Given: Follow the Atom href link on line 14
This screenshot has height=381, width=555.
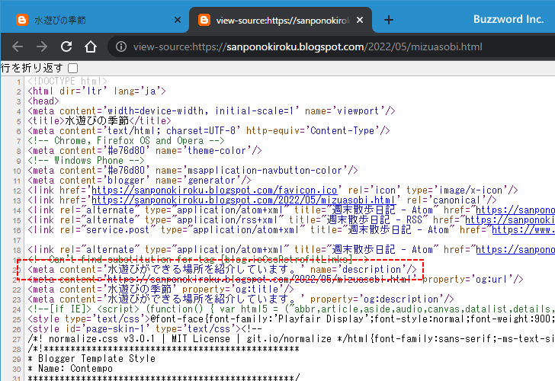Looking at the screenshot, I should pos(515,210).
